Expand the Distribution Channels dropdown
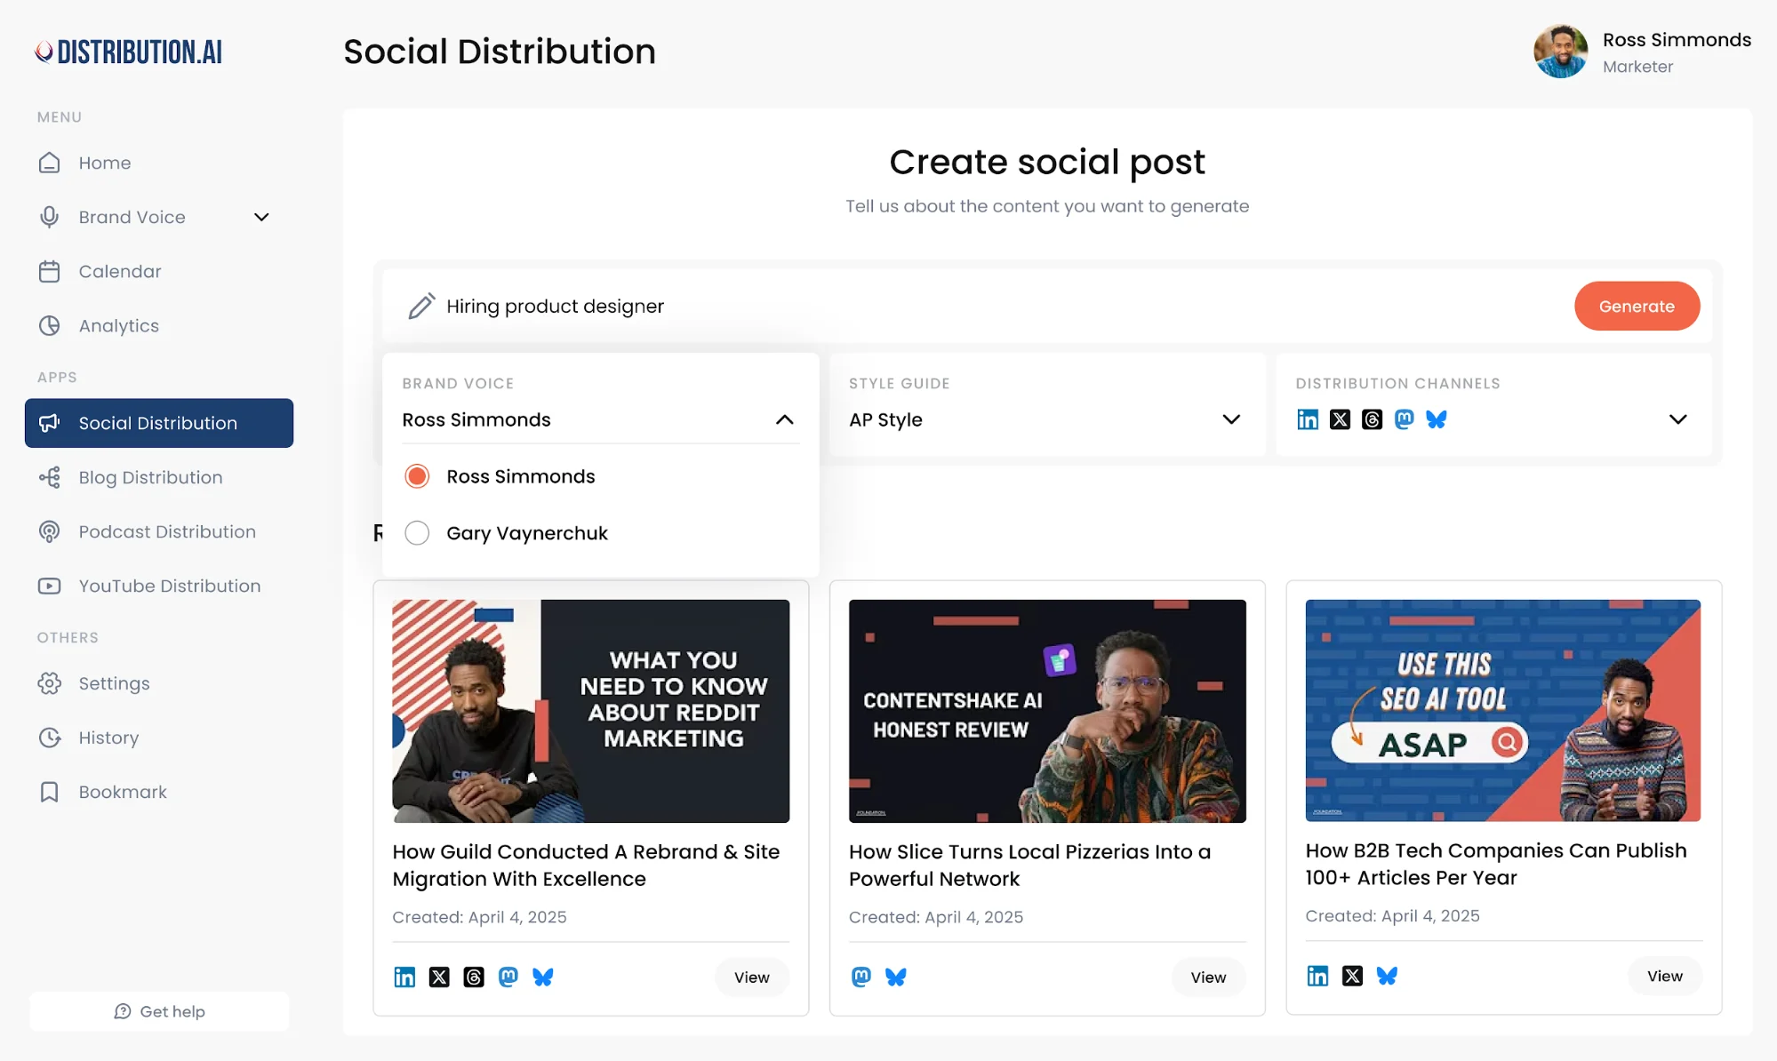This screenshot has width=1777, height=1061. click(1678, 419)
